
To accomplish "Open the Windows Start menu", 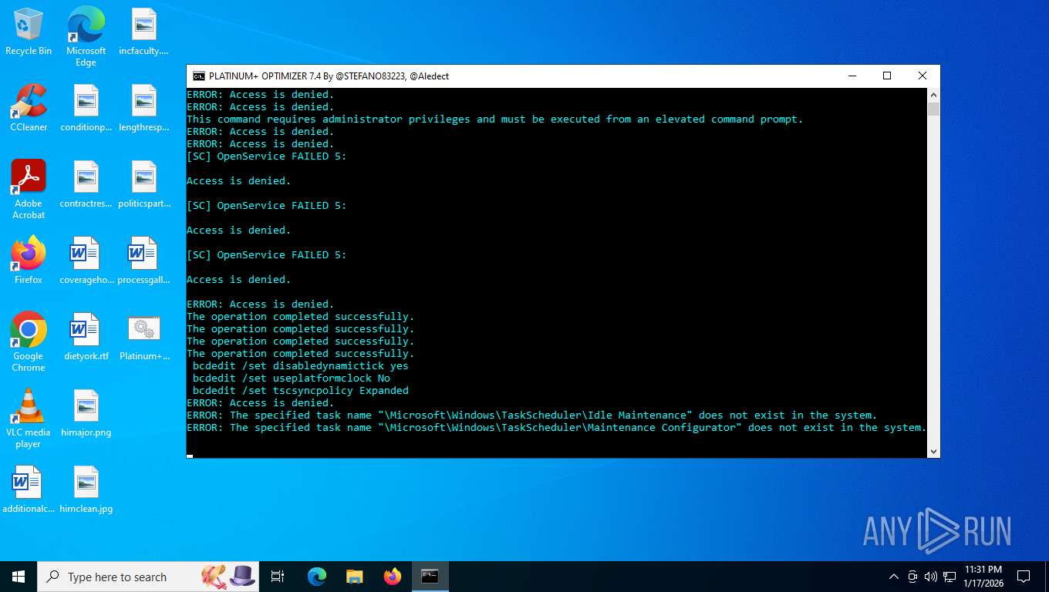I will click(x=19, y=577).
